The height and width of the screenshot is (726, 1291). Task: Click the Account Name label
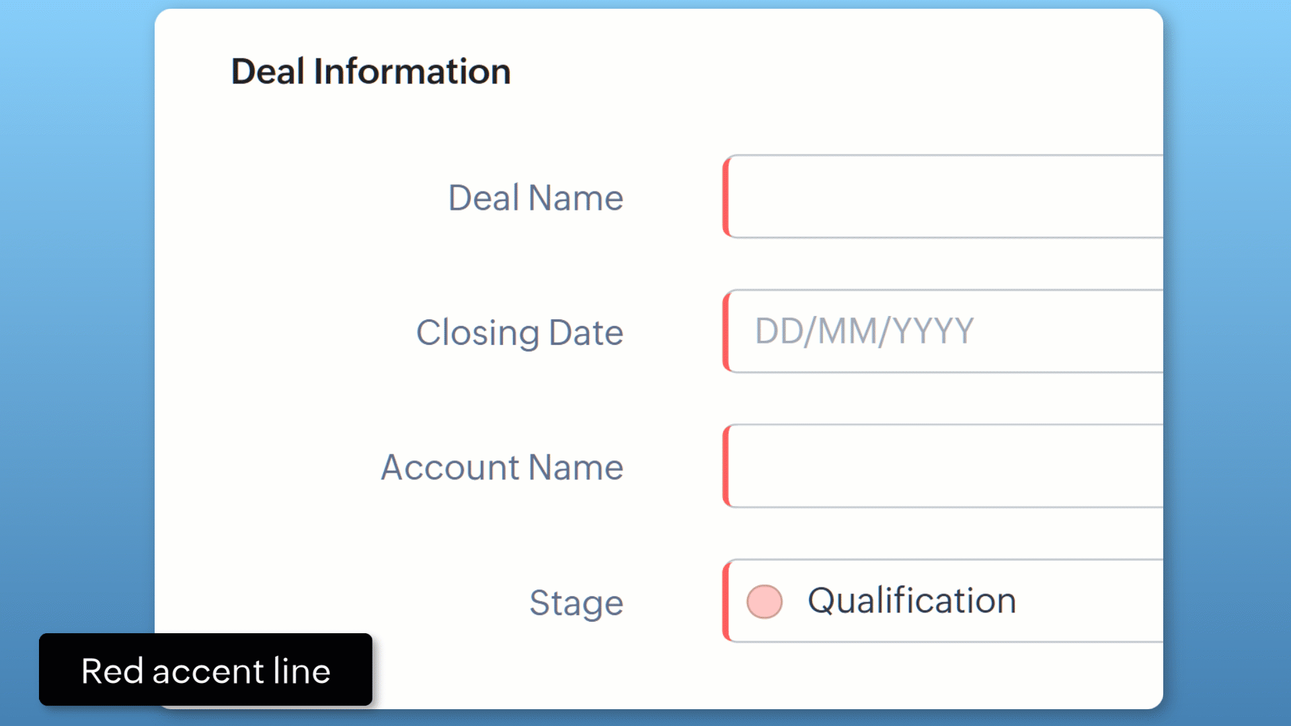pyautogui.click(x=502, y=467)
